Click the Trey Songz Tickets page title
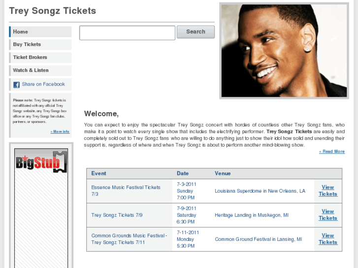The height and width of the screenshot is (268, 358). 53,11
